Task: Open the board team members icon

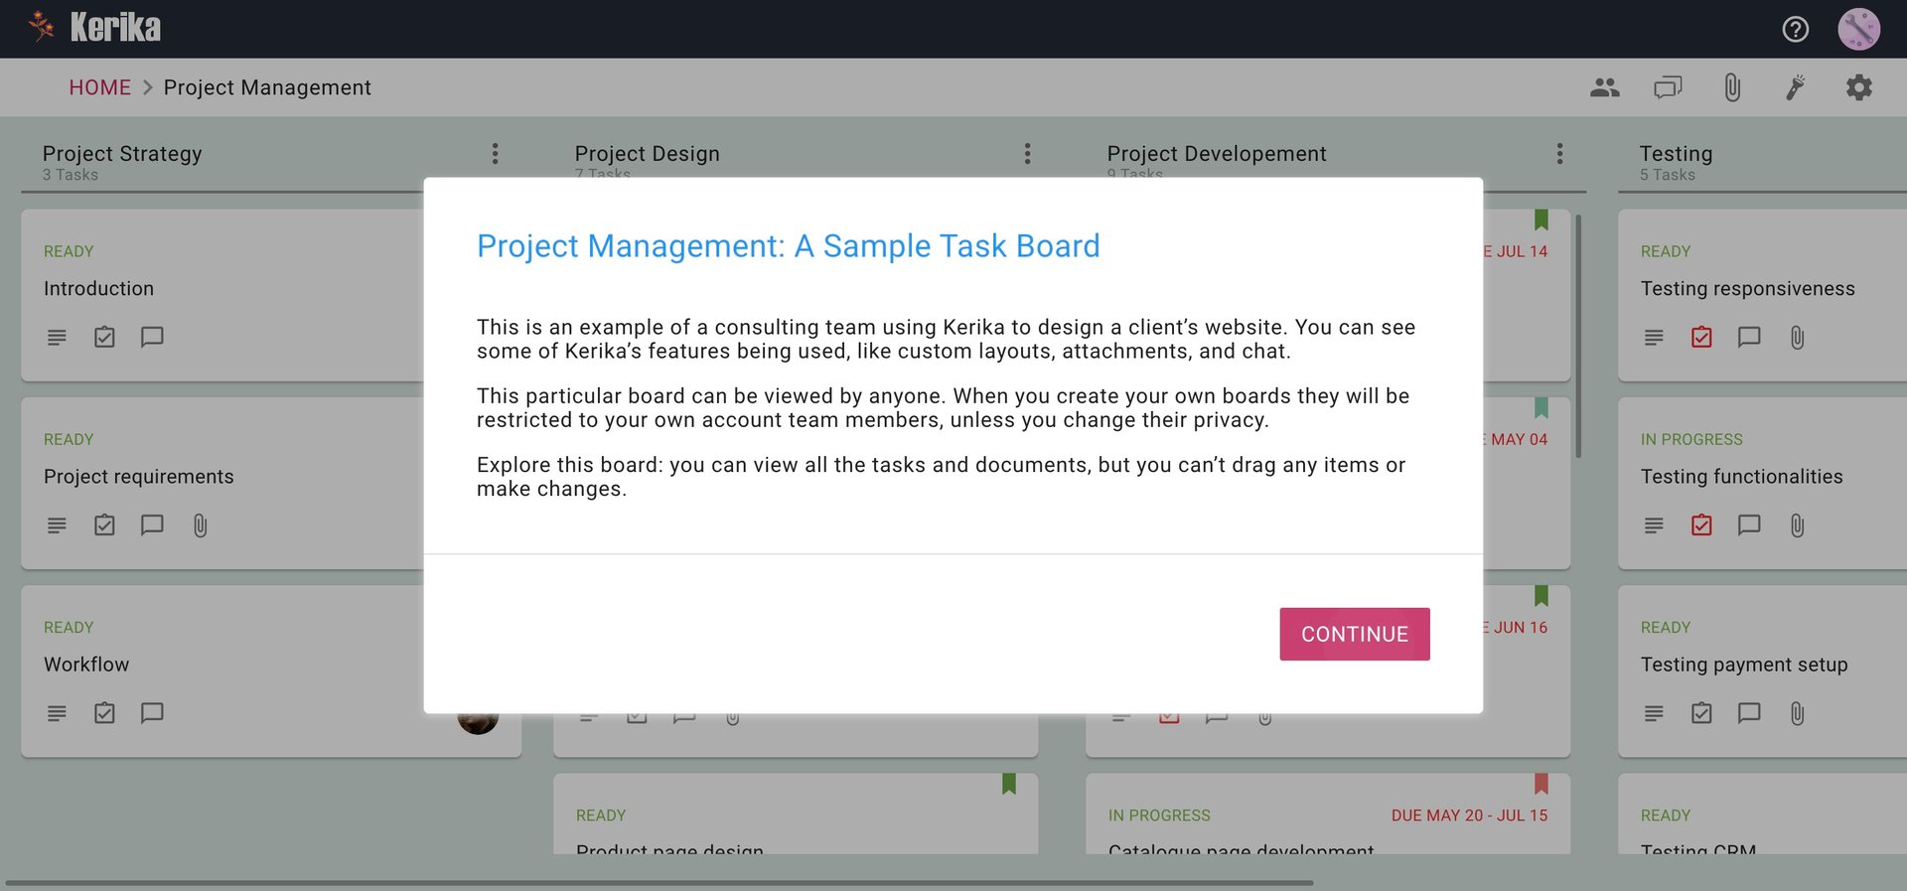Action: [x=1604, y=87]
